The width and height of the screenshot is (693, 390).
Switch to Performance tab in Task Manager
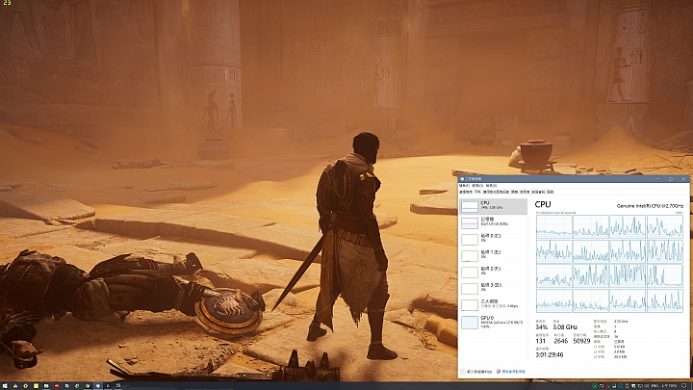pos(477,192)
